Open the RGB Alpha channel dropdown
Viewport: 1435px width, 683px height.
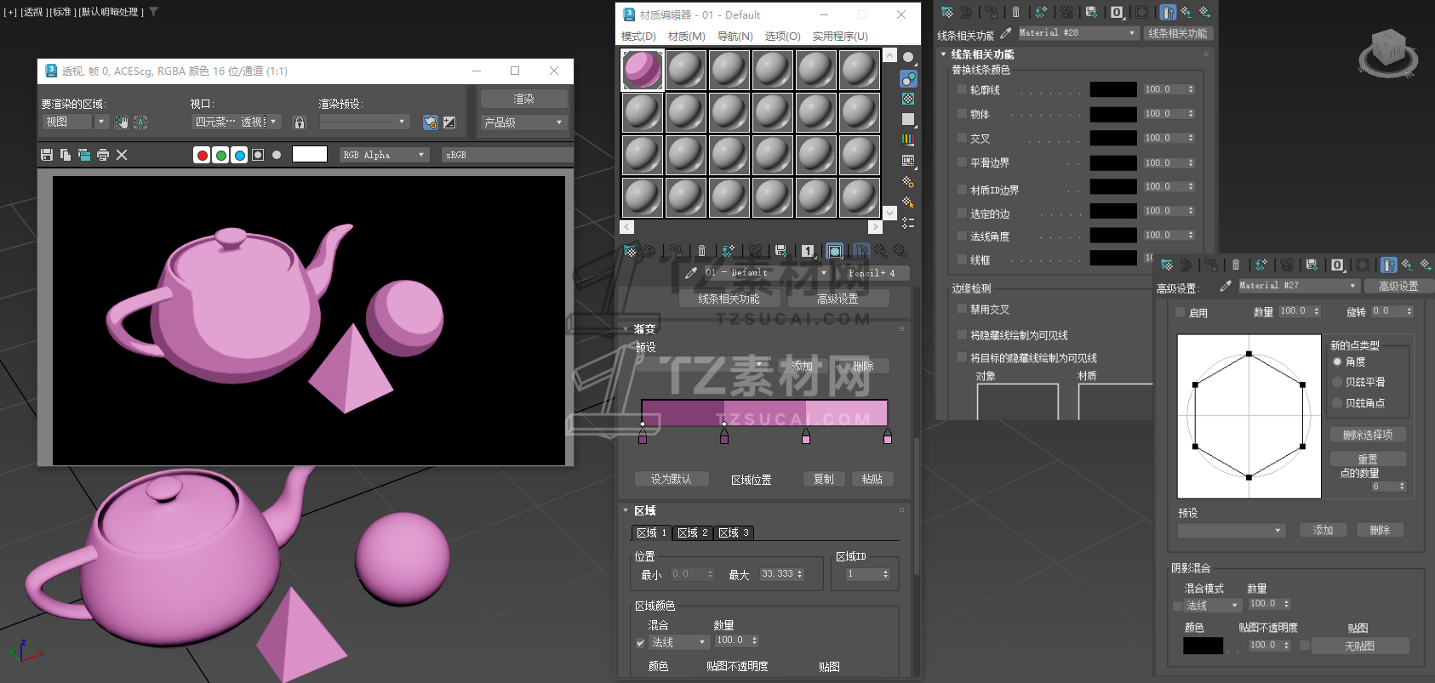(384, 155)
